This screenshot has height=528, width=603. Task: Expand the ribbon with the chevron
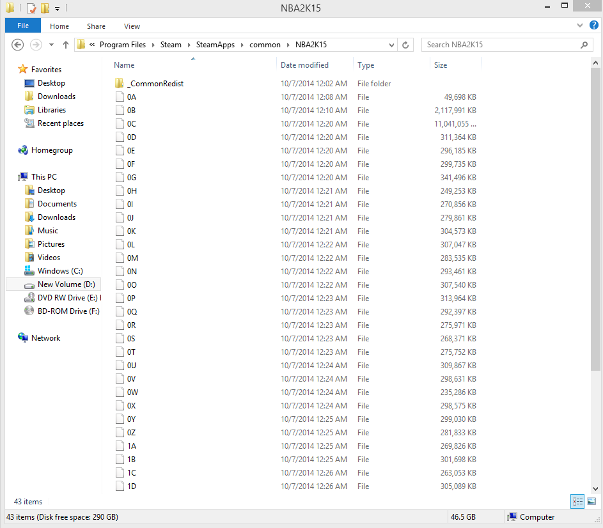coord(579,26)
